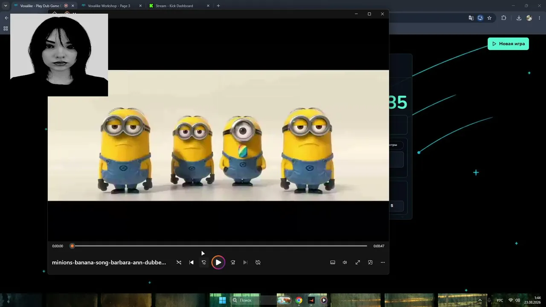Viewport: 546px width, 307px height.
Task: Skip forward 30 seconds
Action: 233,262
